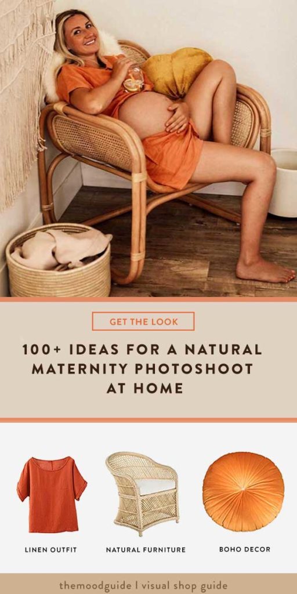Click the mustard yellow pillow in photo
Viewport: 297px width, 594px height.
[x=177, y=70]
